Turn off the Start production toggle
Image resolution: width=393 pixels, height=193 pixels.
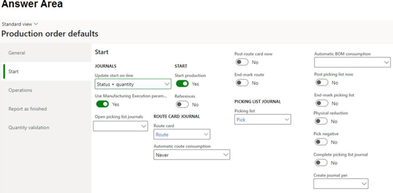[182, 84]
